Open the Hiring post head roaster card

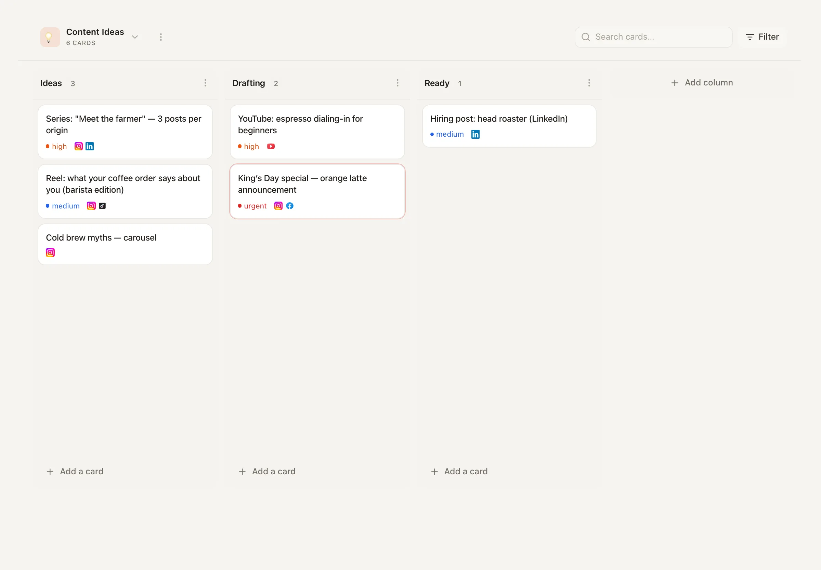tap(509, 126)
